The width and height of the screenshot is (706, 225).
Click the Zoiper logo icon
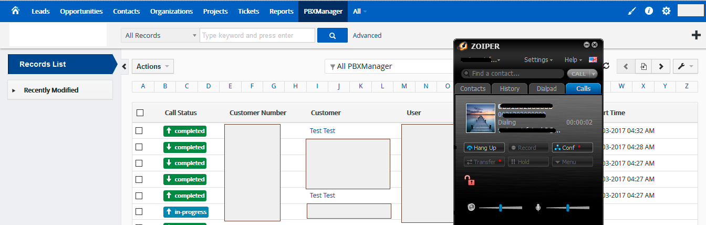point(463,46)
